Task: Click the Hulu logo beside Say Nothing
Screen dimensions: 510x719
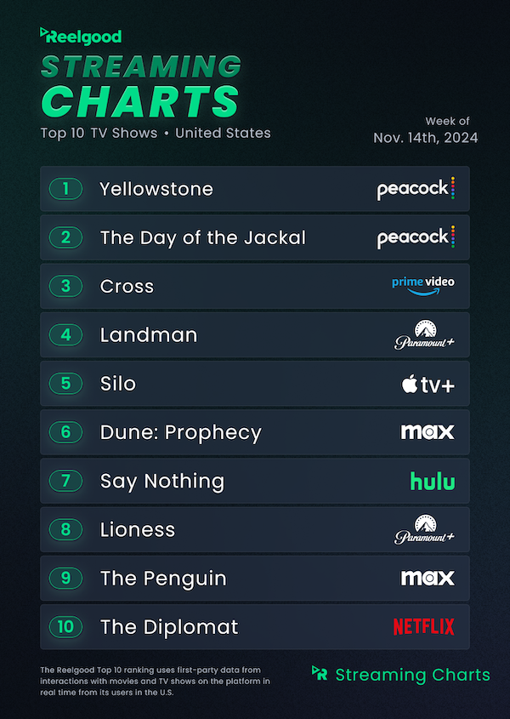Action: (x=432, y=481)
